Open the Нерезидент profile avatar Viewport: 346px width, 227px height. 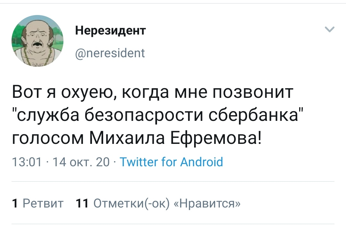[37, 41]
